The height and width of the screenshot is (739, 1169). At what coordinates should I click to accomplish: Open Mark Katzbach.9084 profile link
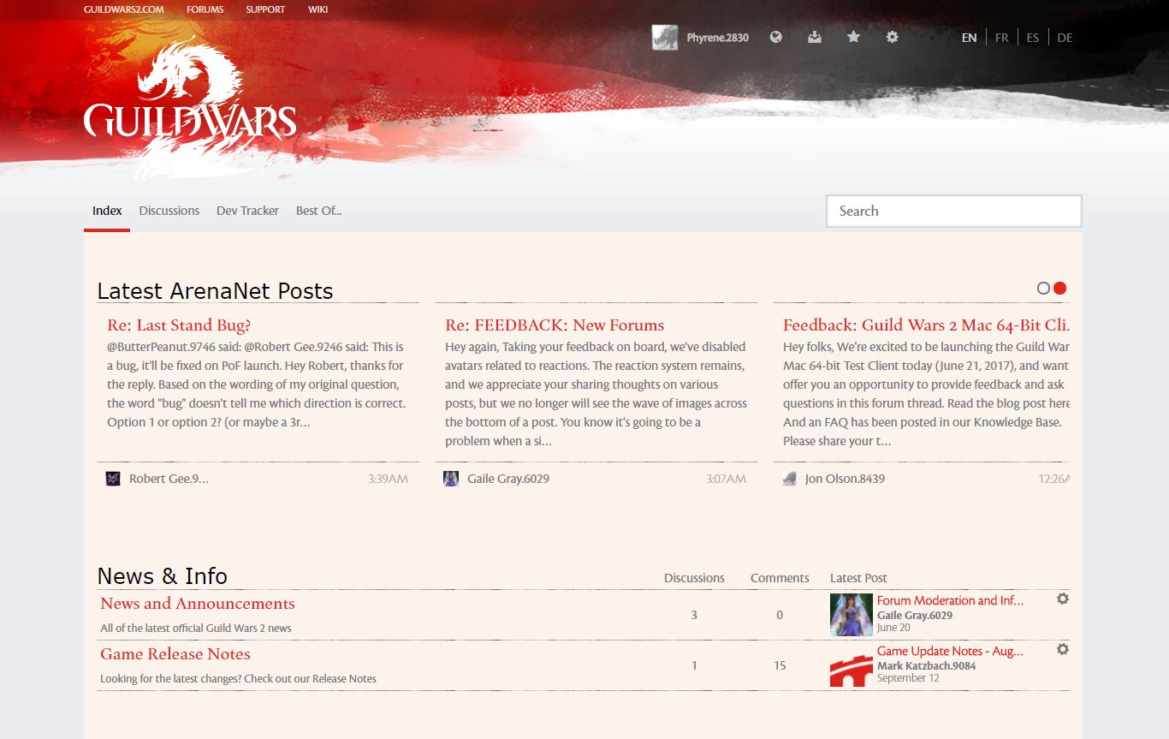926,665
